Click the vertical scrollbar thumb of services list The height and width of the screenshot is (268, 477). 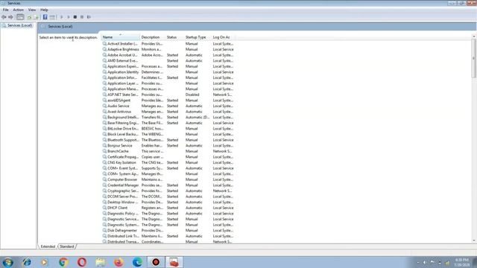[x=474, y=58]
